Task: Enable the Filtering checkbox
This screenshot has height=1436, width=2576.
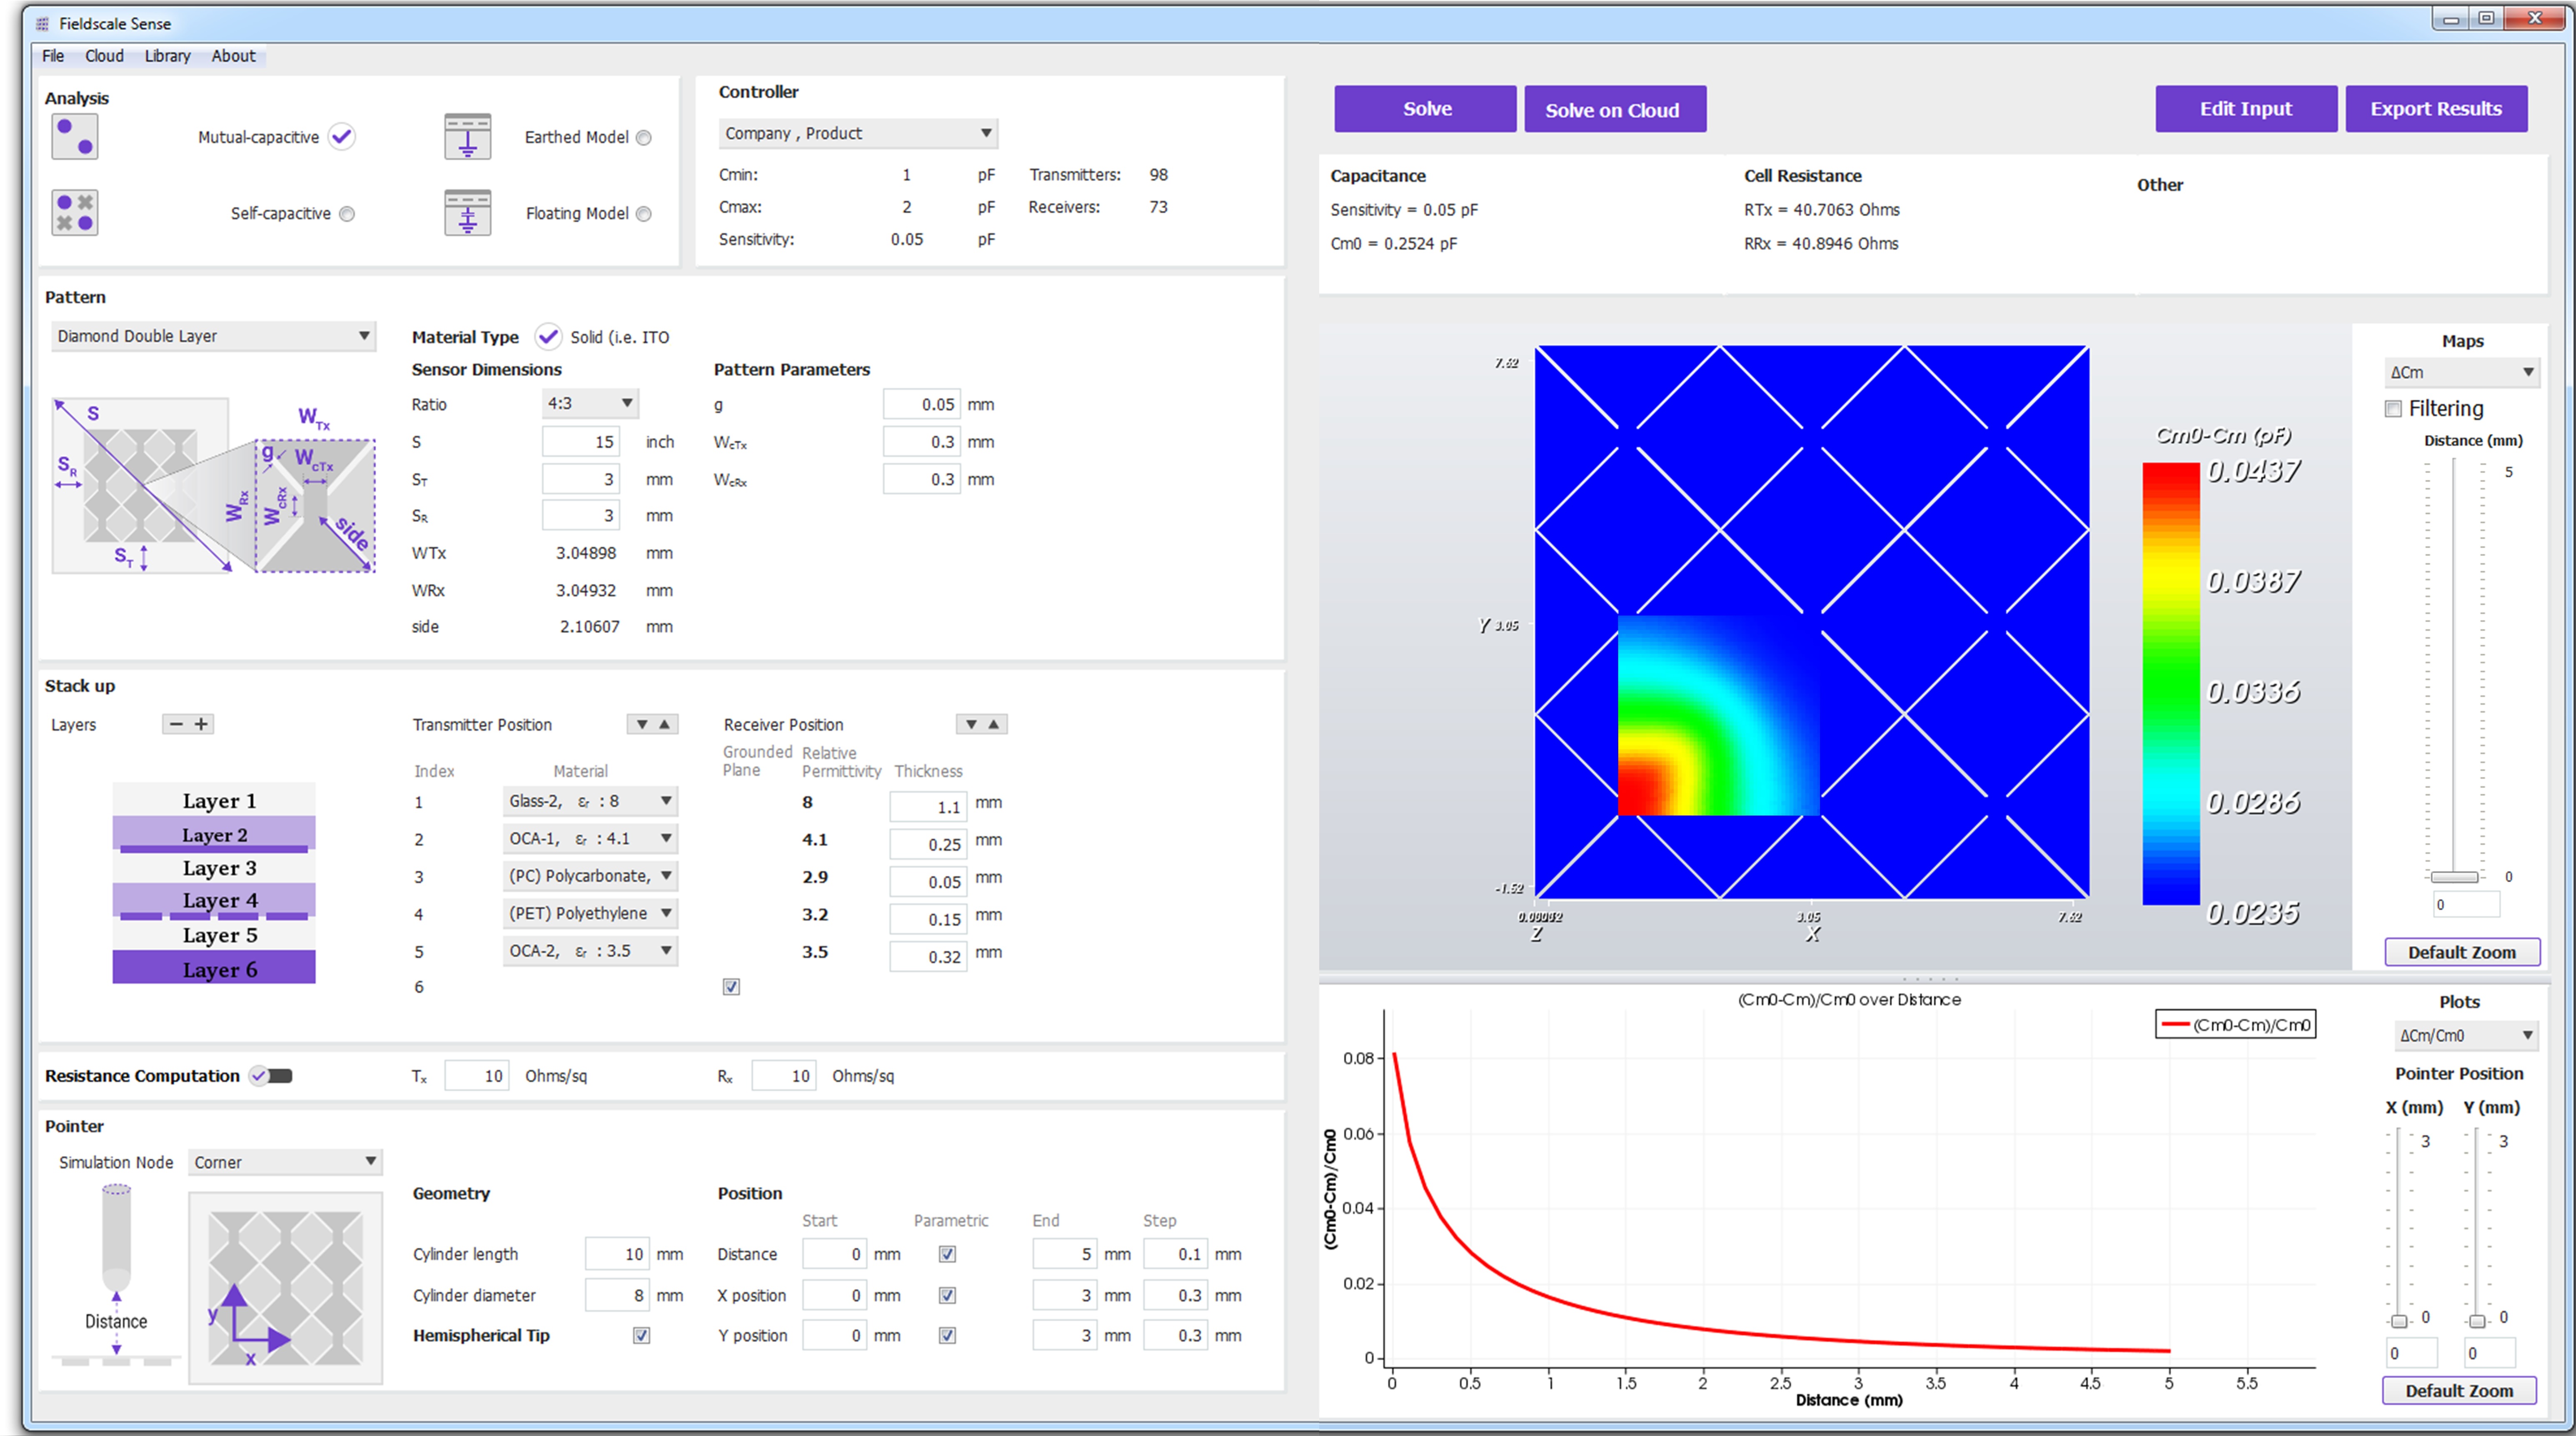Action: [2393, 408]
